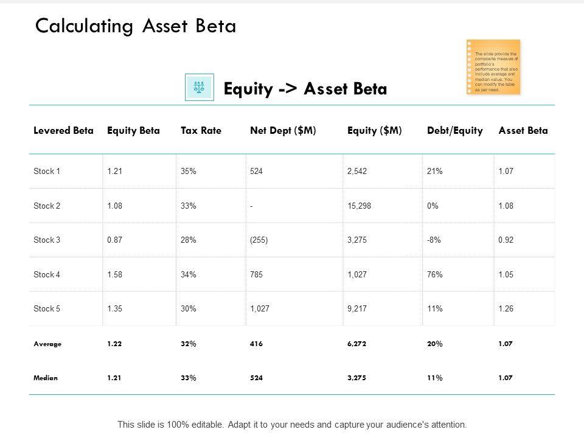Select the Debt/Equity column header
Image resolution: width=584 pixels, height=438 pixels.
tap(455, 130)
